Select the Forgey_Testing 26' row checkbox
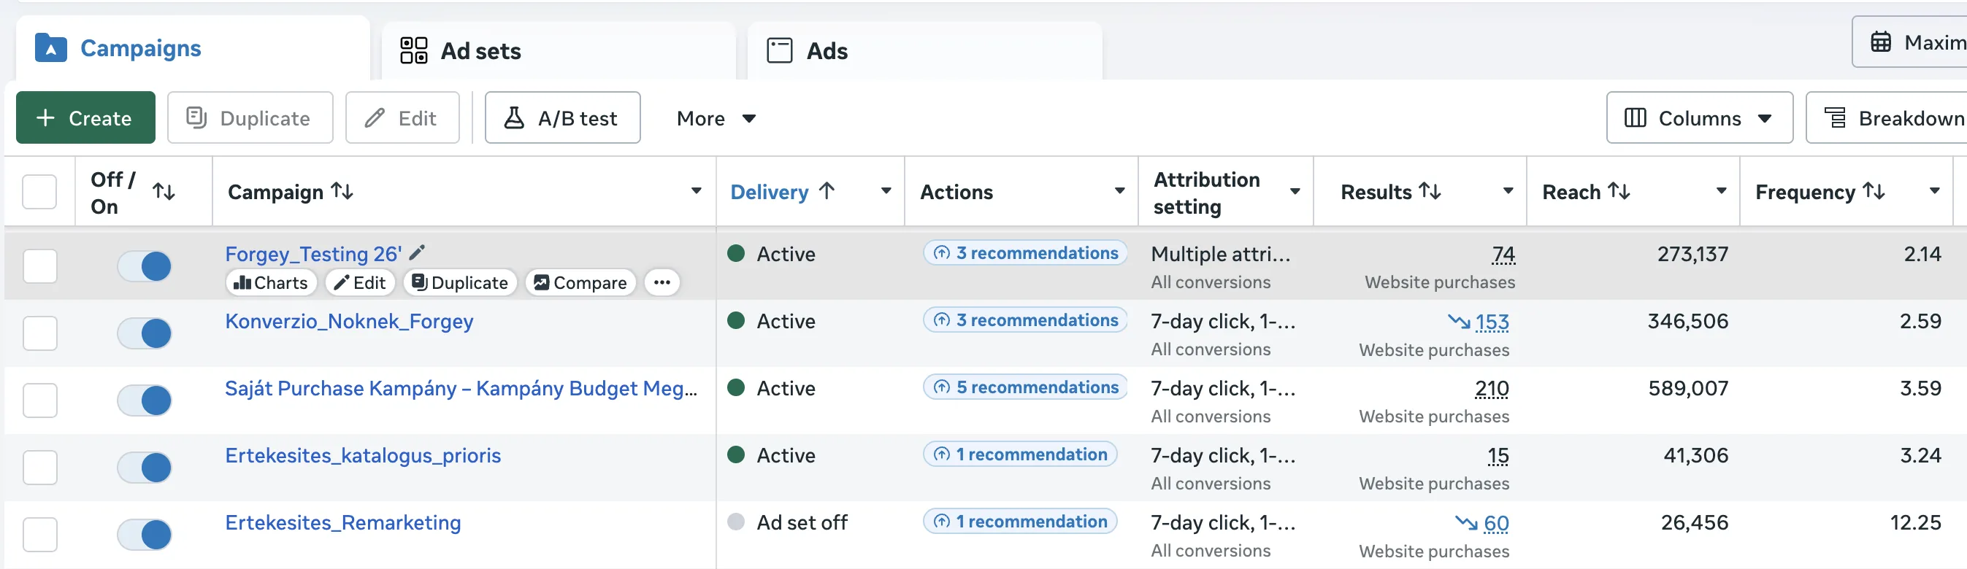 tap(39, 266)
